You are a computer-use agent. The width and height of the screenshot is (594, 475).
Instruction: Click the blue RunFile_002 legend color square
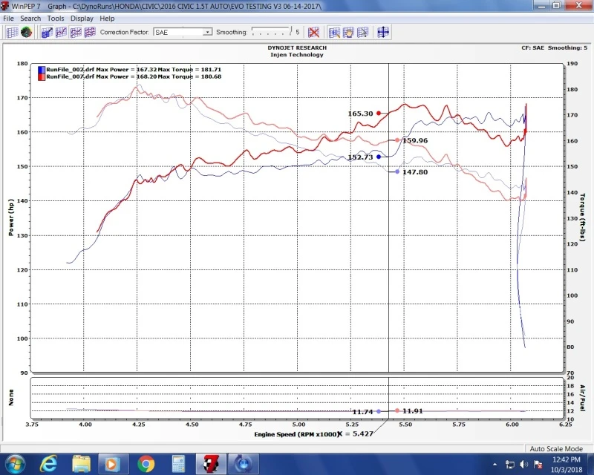(x=41, y=69)
